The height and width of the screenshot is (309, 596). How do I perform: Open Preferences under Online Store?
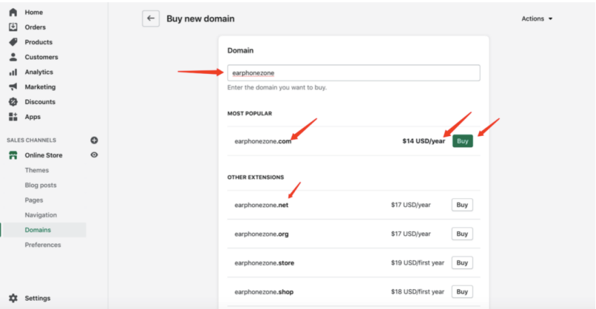[x=42, y=245]
